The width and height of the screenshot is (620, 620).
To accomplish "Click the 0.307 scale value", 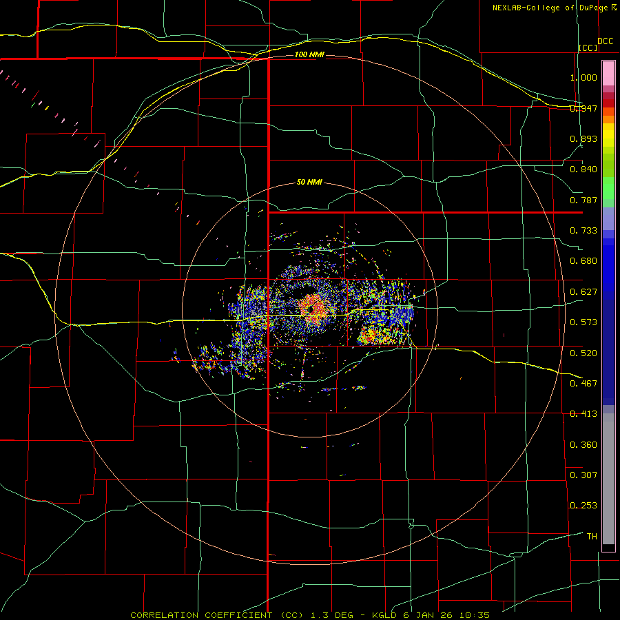I will coord(583,475).
